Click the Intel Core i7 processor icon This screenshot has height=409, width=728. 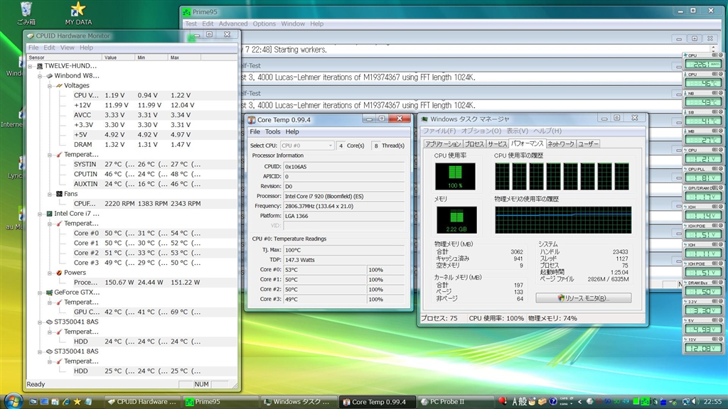(x=49, y=214)
